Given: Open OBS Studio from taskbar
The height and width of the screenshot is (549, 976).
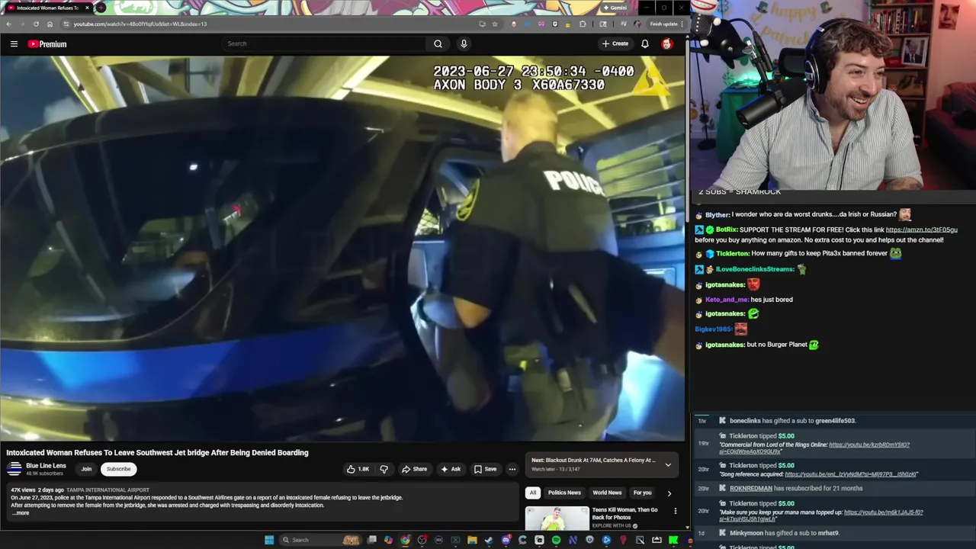Looking at the screenshot, I should click(422, 540).
